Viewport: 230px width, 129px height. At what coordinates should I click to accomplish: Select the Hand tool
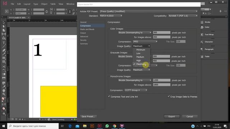pos(4,91)
